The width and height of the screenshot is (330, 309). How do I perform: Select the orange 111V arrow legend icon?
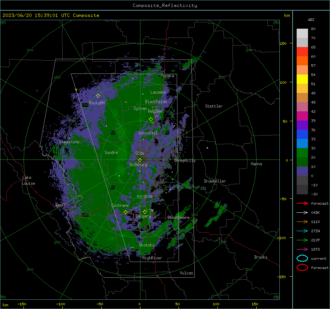tap(302, 222)
